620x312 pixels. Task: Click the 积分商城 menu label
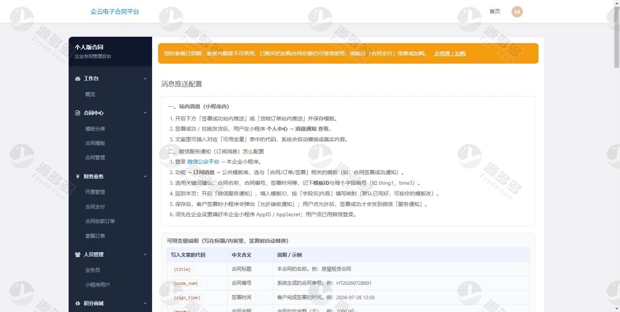(93, 303)
